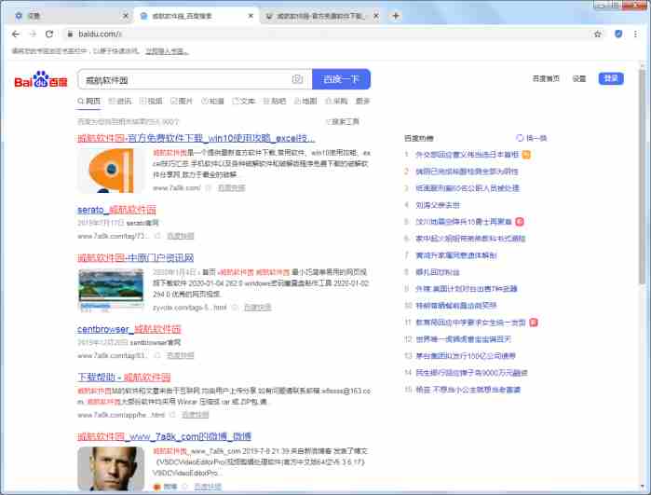Close the third browser tab
This screenshot has width=651, height=495.
(375, 16)
